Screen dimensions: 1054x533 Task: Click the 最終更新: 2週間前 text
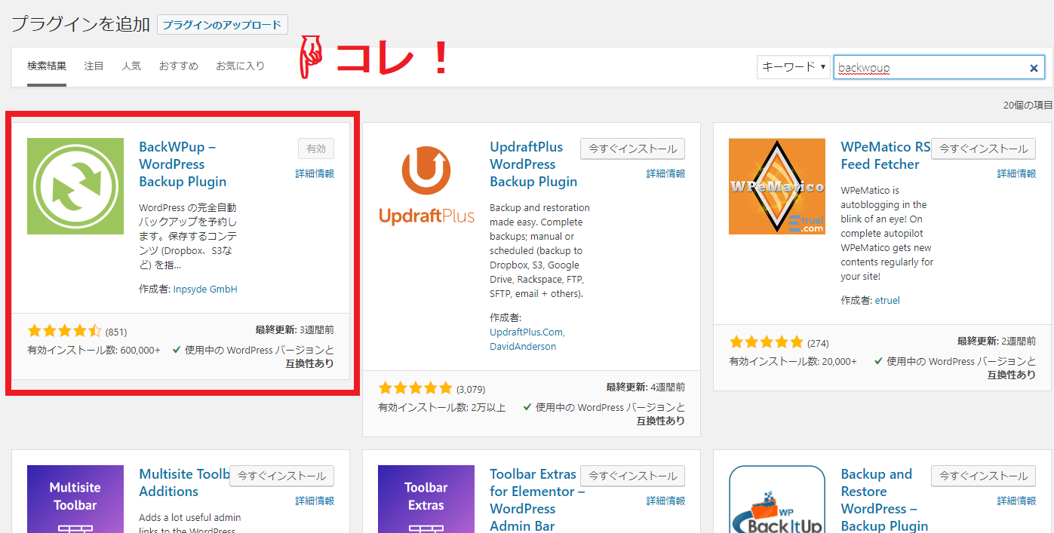coord(996,342)
